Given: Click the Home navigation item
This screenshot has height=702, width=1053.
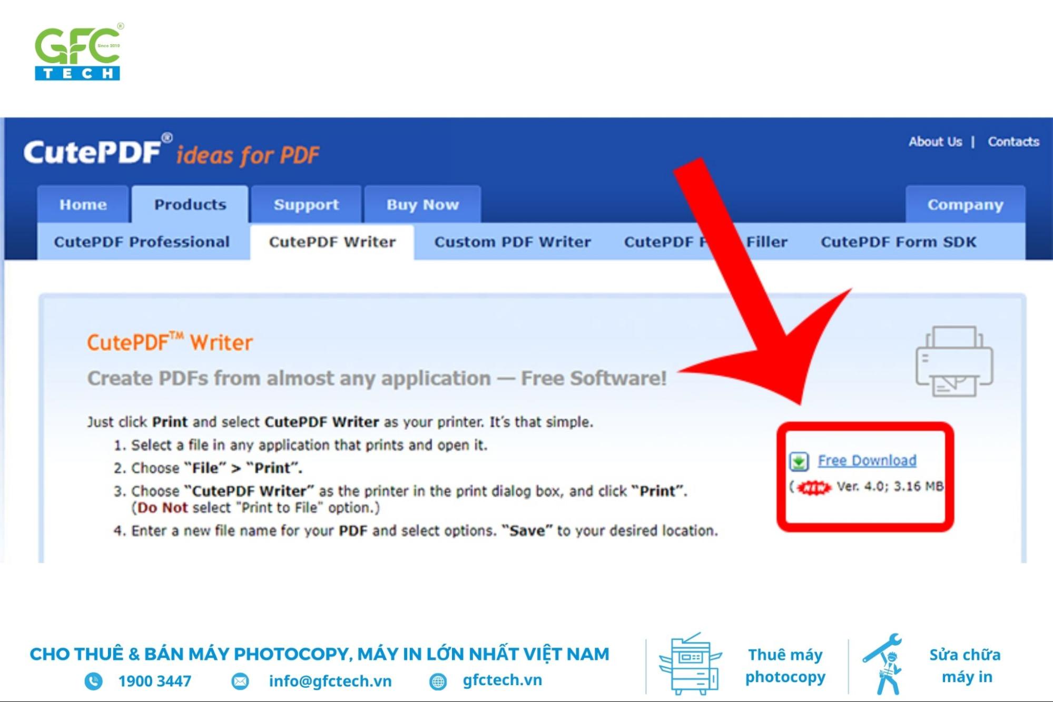Looking at the screenshot, I should [x=83, y=204].
